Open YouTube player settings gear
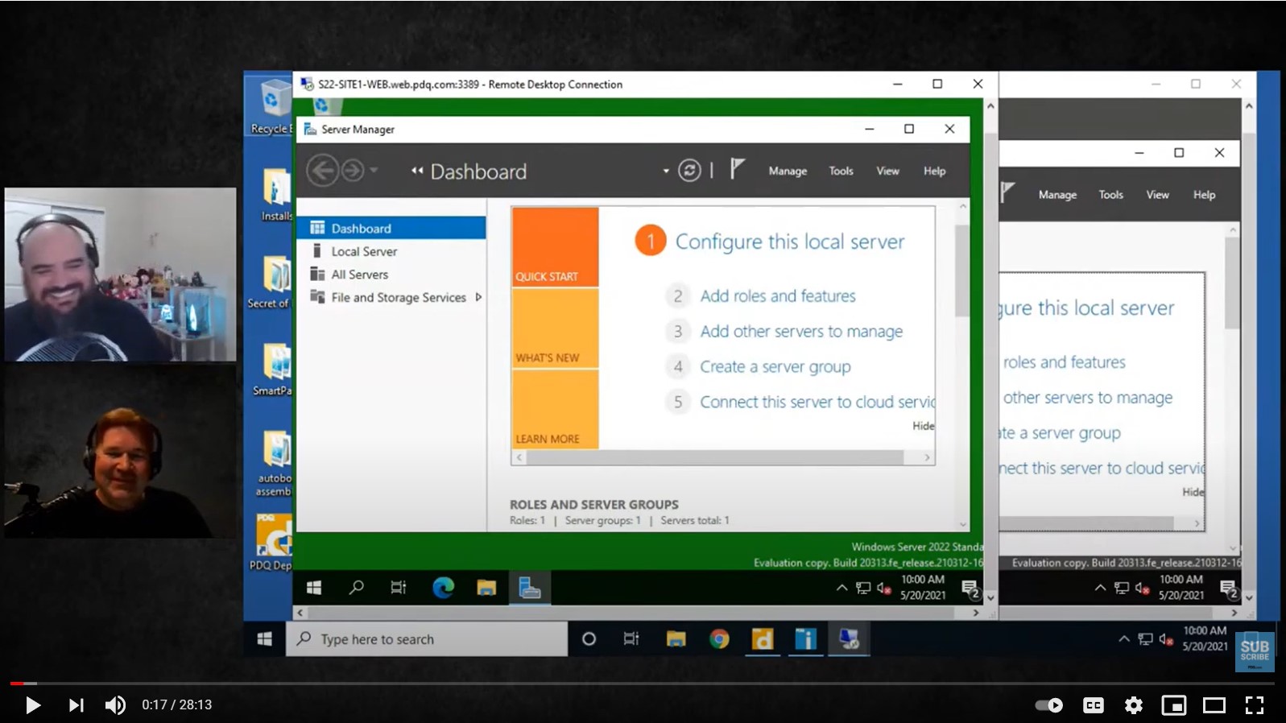The width and height of the screenshot is (1286, 723). [1134, 705]
